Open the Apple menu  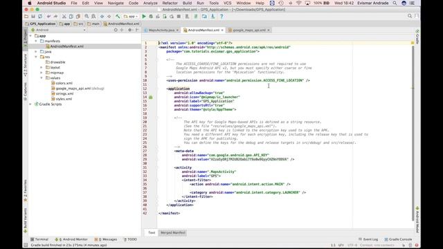point(30,3)
